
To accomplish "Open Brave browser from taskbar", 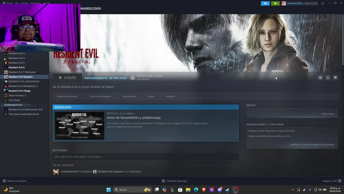I will 204,190.
